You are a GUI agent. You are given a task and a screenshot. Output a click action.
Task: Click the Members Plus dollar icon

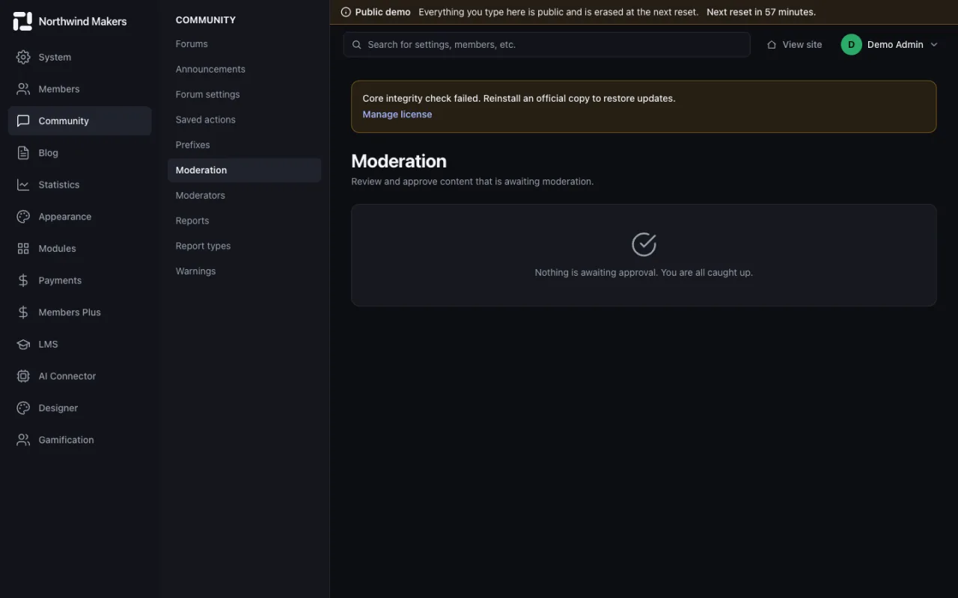(23, 312)
